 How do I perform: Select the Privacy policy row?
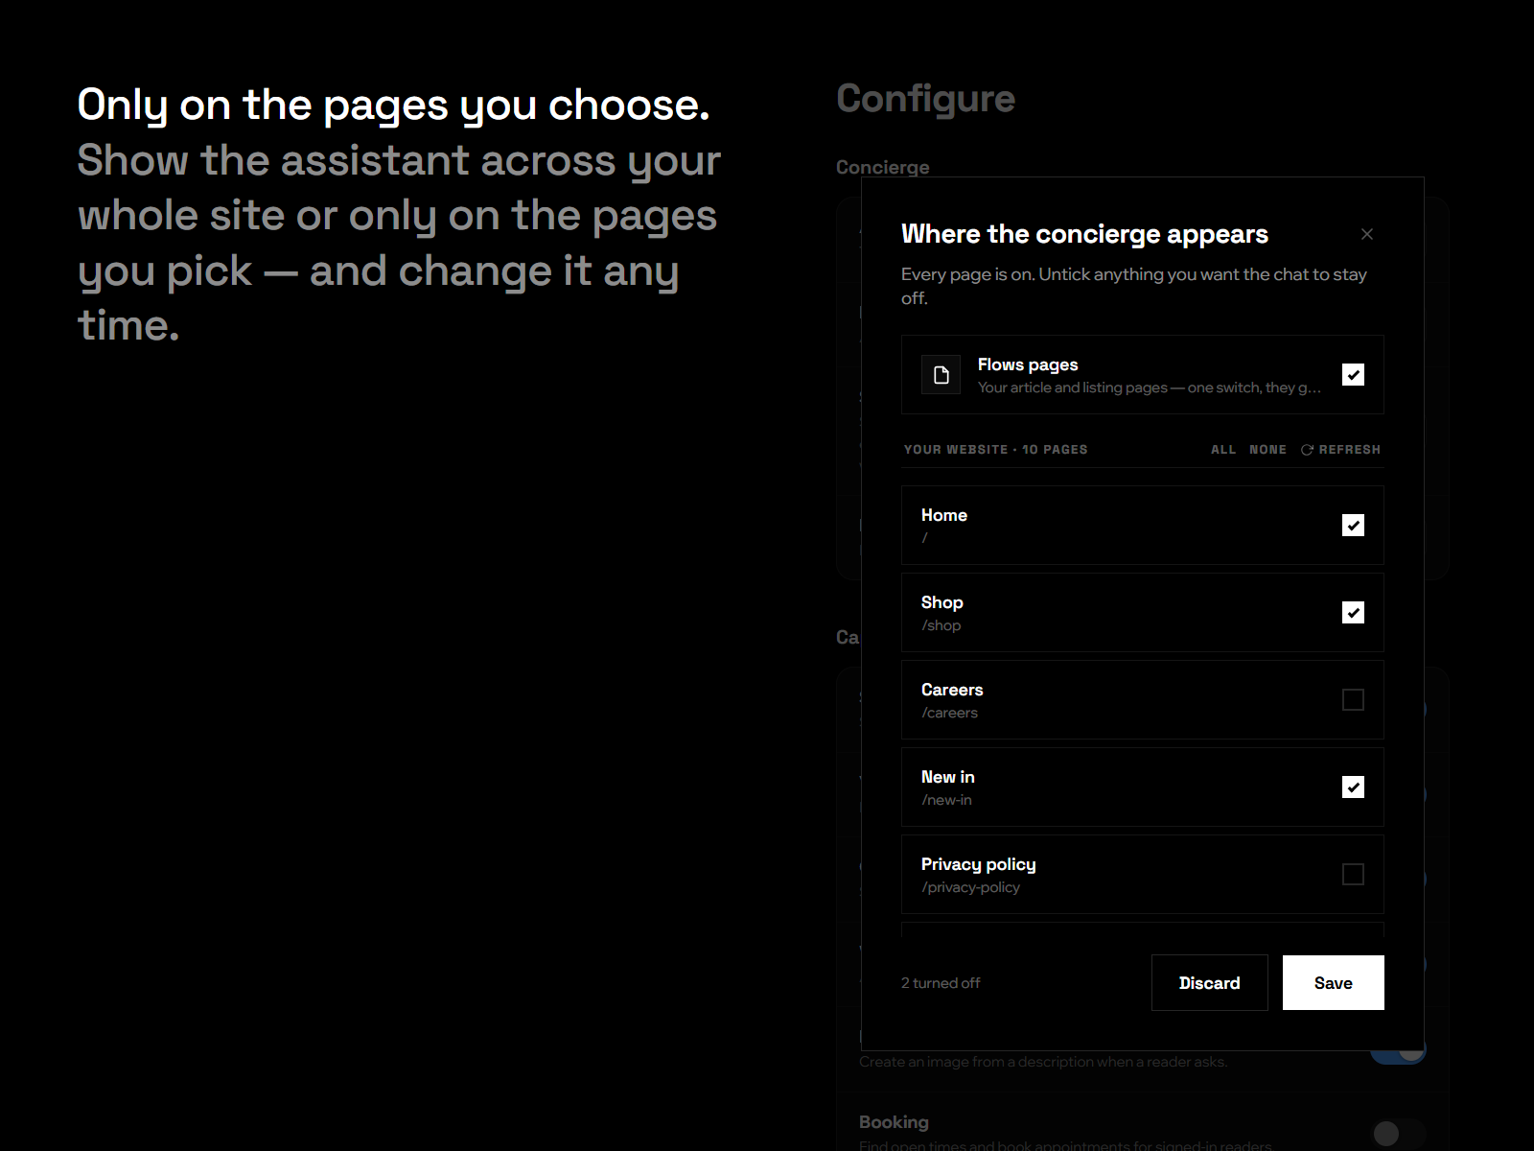coord(1143,875)
